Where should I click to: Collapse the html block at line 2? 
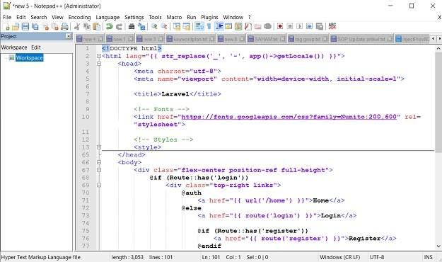point(99,56)
